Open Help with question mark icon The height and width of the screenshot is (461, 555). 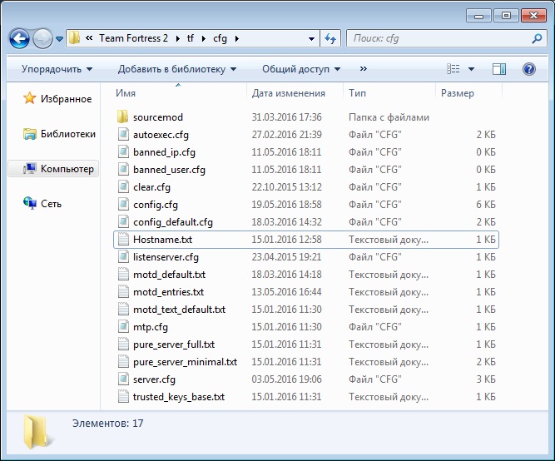[529, 69]
